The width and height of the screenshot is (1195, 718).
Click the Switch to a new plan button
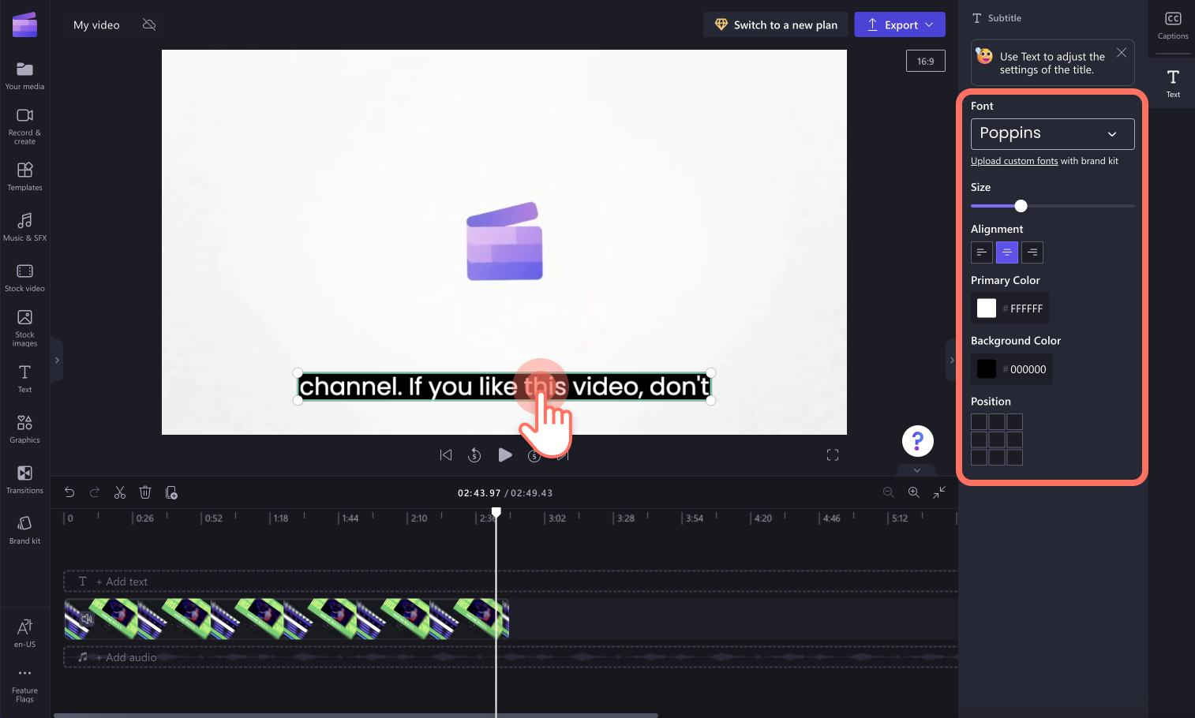coord(774,24)
